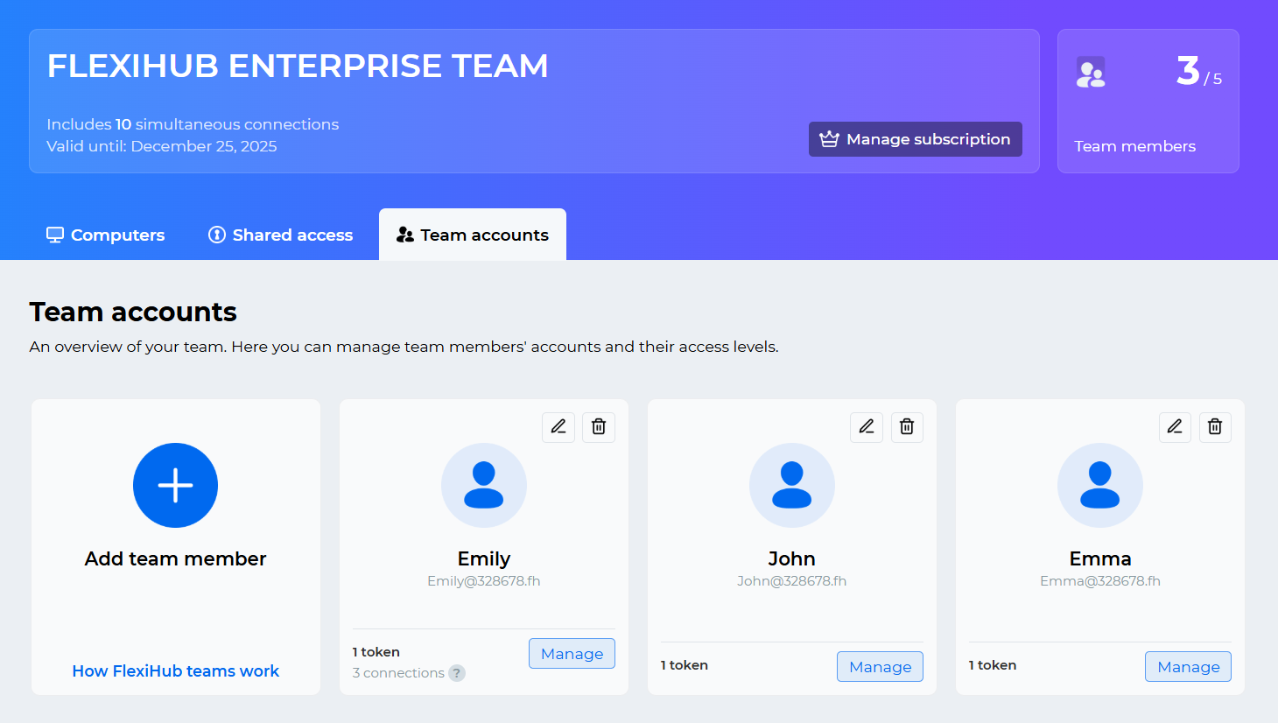Click John's profile avatar

pos(792,485)
